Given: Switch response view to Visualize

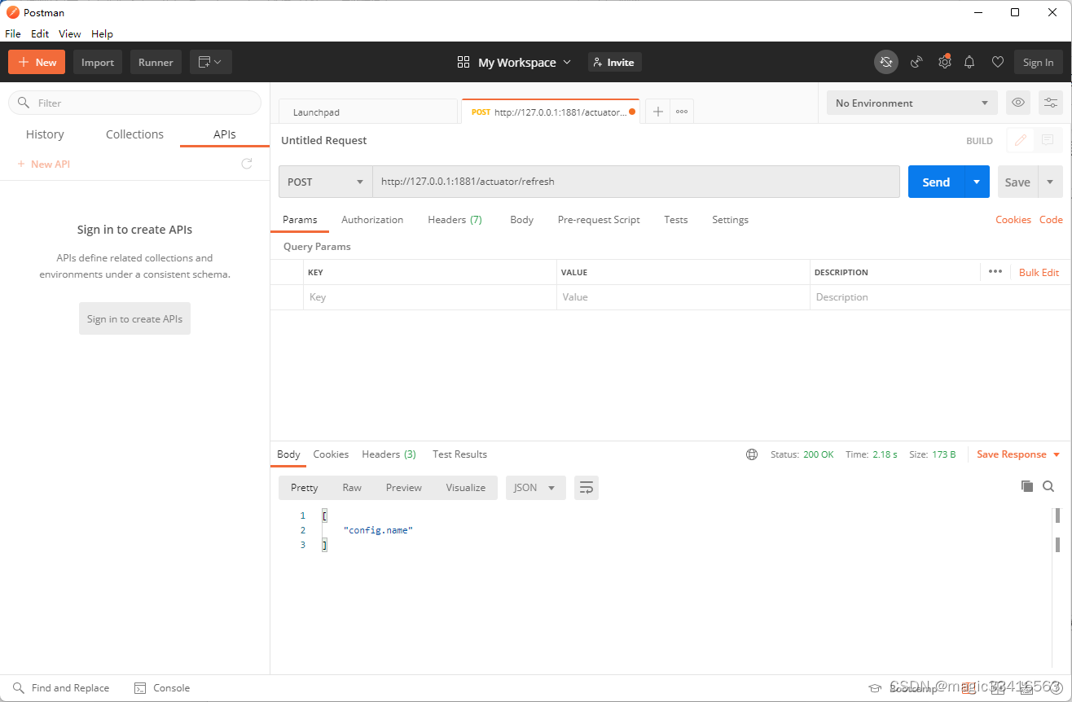Looking at the screenshot, I should coord(466,487).
